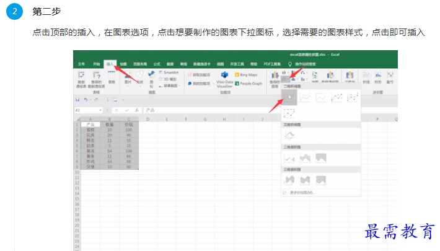Select the stacked 3D area chart
440x251 pixels.
pos(305,180)
